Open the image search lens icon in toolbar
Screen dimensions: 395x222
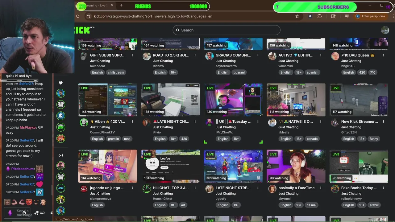tap(333, 16)
